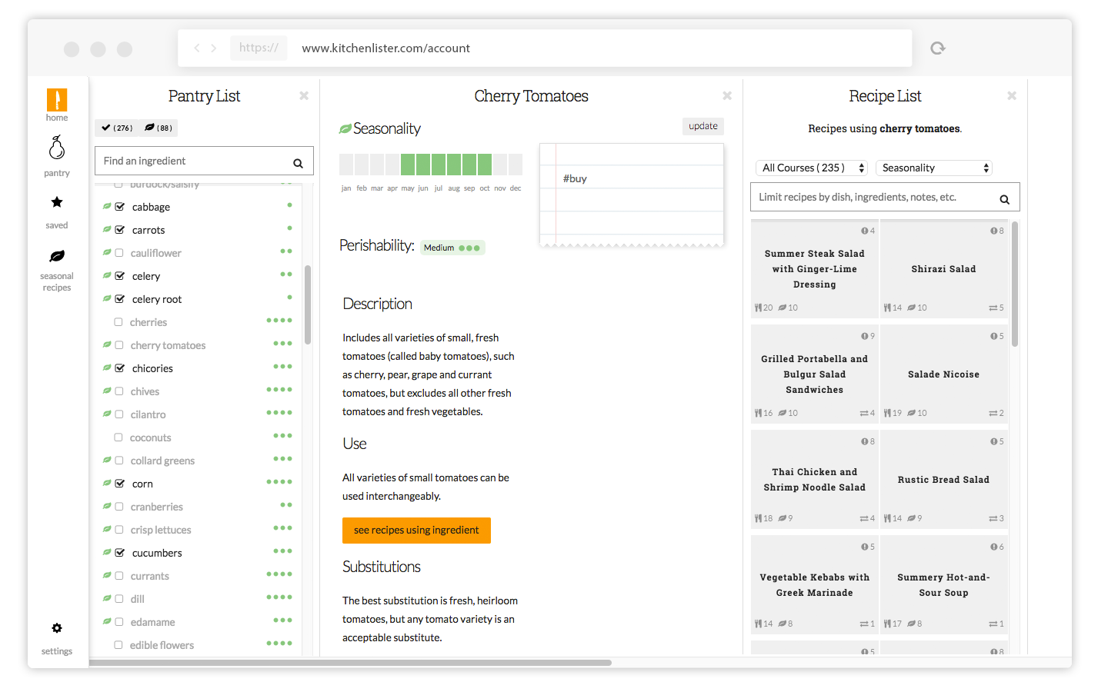The height and width of the screenshot is (692, 1108).
Task: Click the update button
Action: click(x=703, y=126)
